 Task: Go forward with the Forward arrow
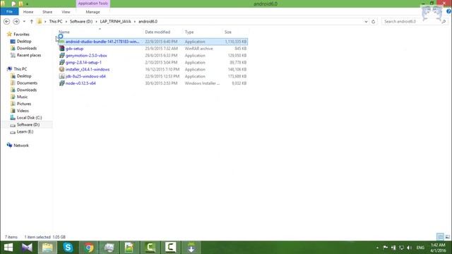(16, 22)
